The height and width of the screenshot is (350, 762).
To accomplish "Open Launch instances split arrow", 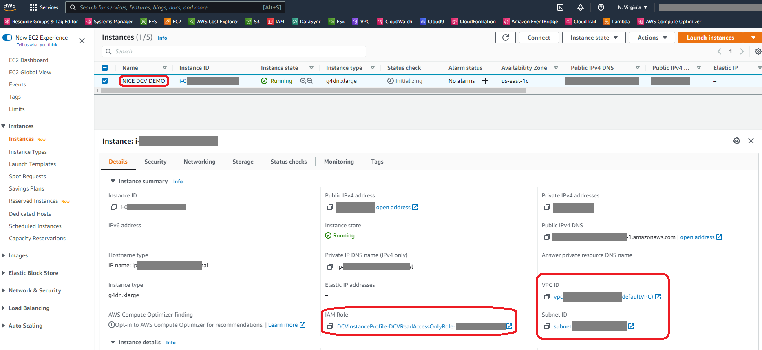I will 753,38.
